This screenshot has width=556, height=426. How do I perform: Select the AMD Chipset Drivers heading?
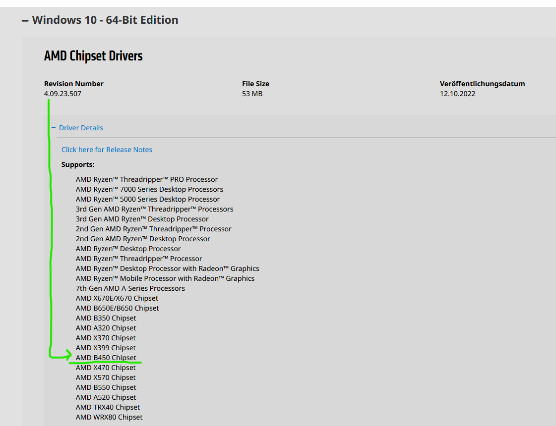point(93,56)
